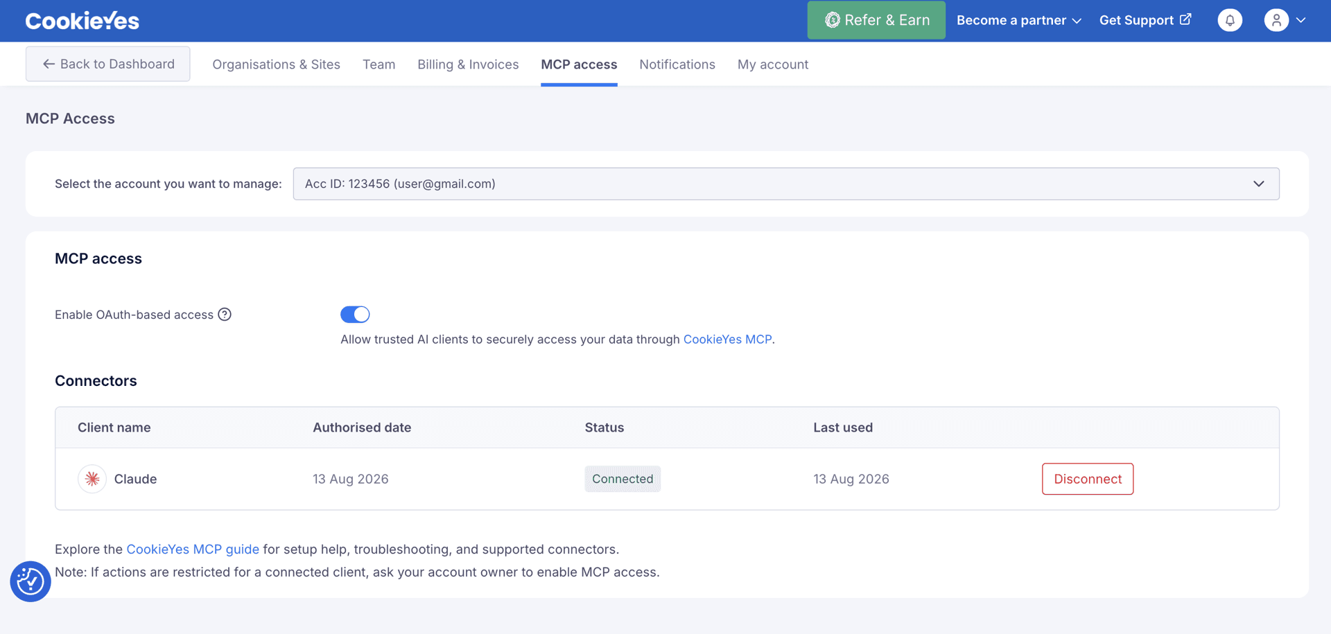Open the account selection dropdown

(786, 184)
